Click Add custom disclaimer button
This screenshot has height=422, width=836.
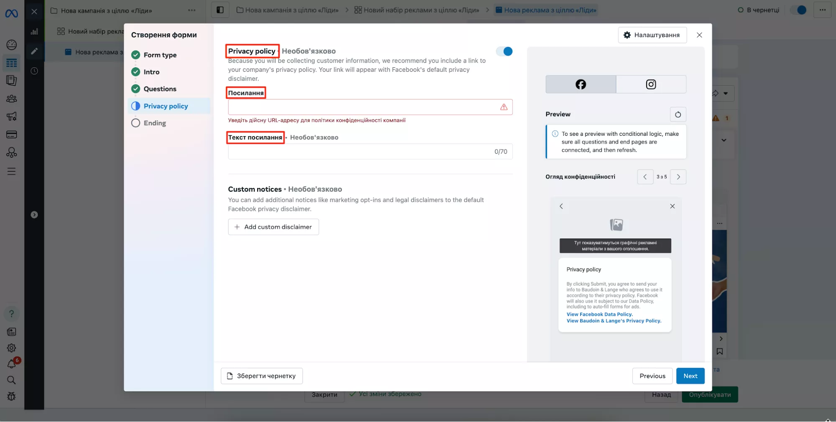[274, 227]
